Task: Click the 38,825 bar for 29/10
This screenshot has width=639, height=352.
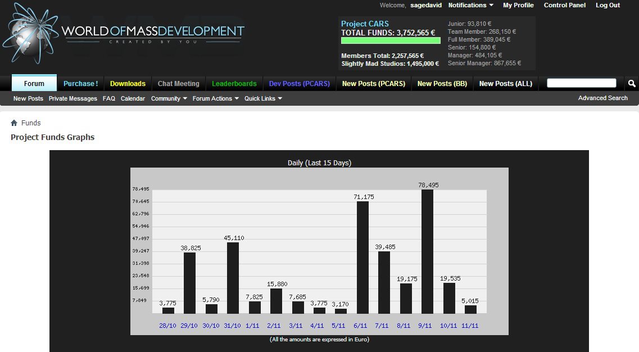Action: pyautogui.click(x=189, y=283)
